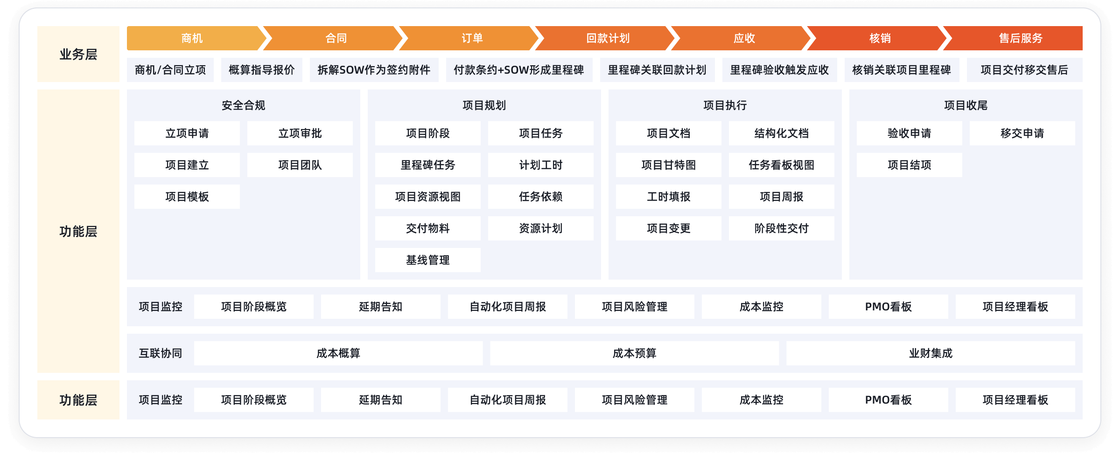Select 任务看板视图 feature
Screen dimensions: 1120x453
[781, 165]
